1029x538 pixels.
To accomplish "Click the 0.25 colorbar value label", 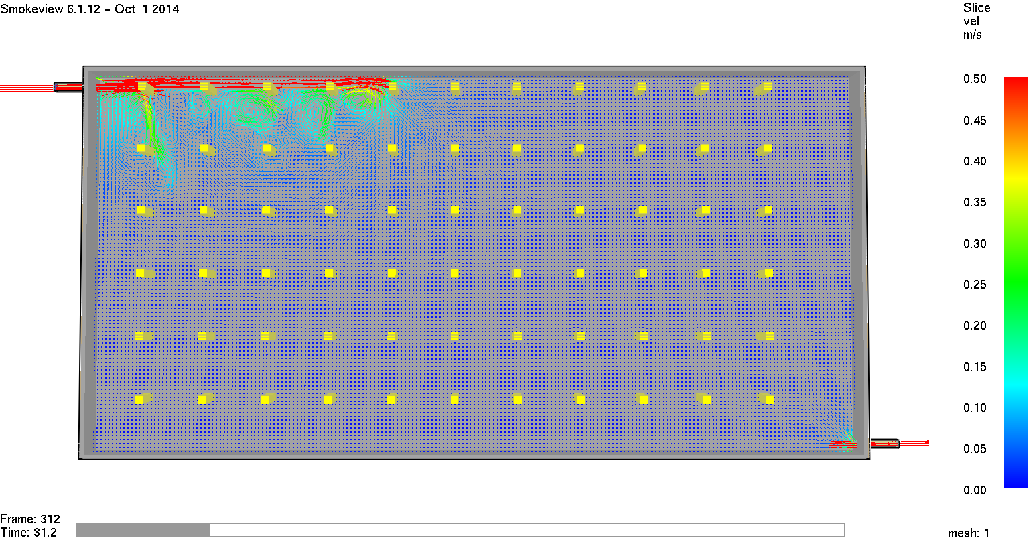I will pyautogui.click(x=975, y=285).
